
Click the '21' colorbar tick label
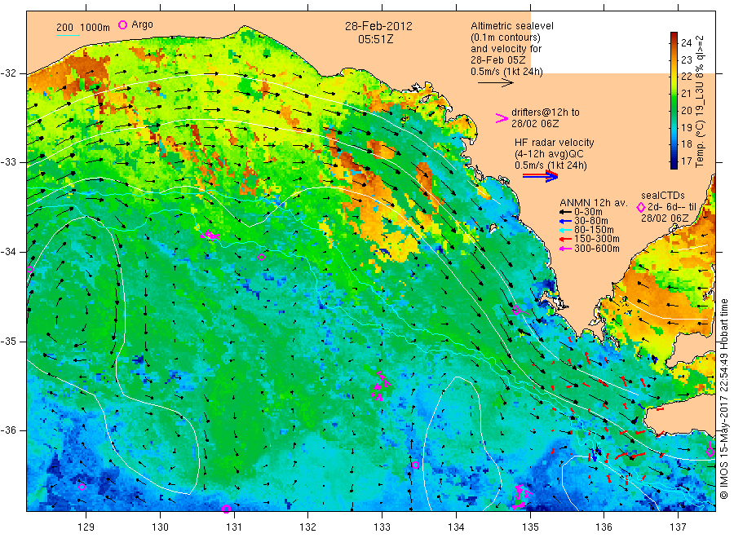click(x=686, y=94)
